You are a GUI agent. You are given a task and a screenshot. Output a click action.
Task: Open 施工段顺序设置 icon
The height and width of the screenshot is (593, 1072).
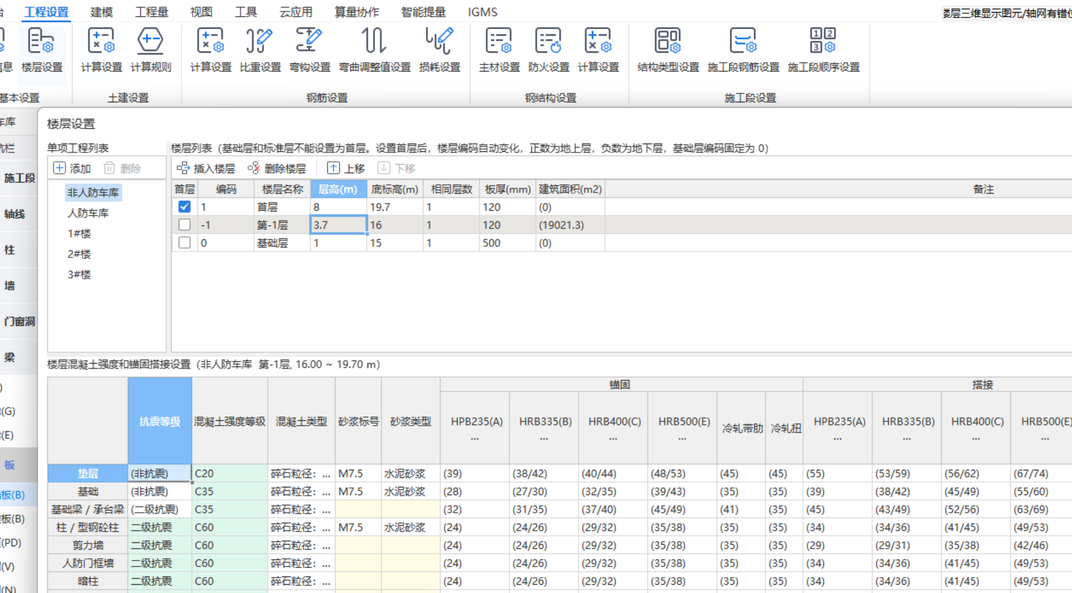[823, 51]
